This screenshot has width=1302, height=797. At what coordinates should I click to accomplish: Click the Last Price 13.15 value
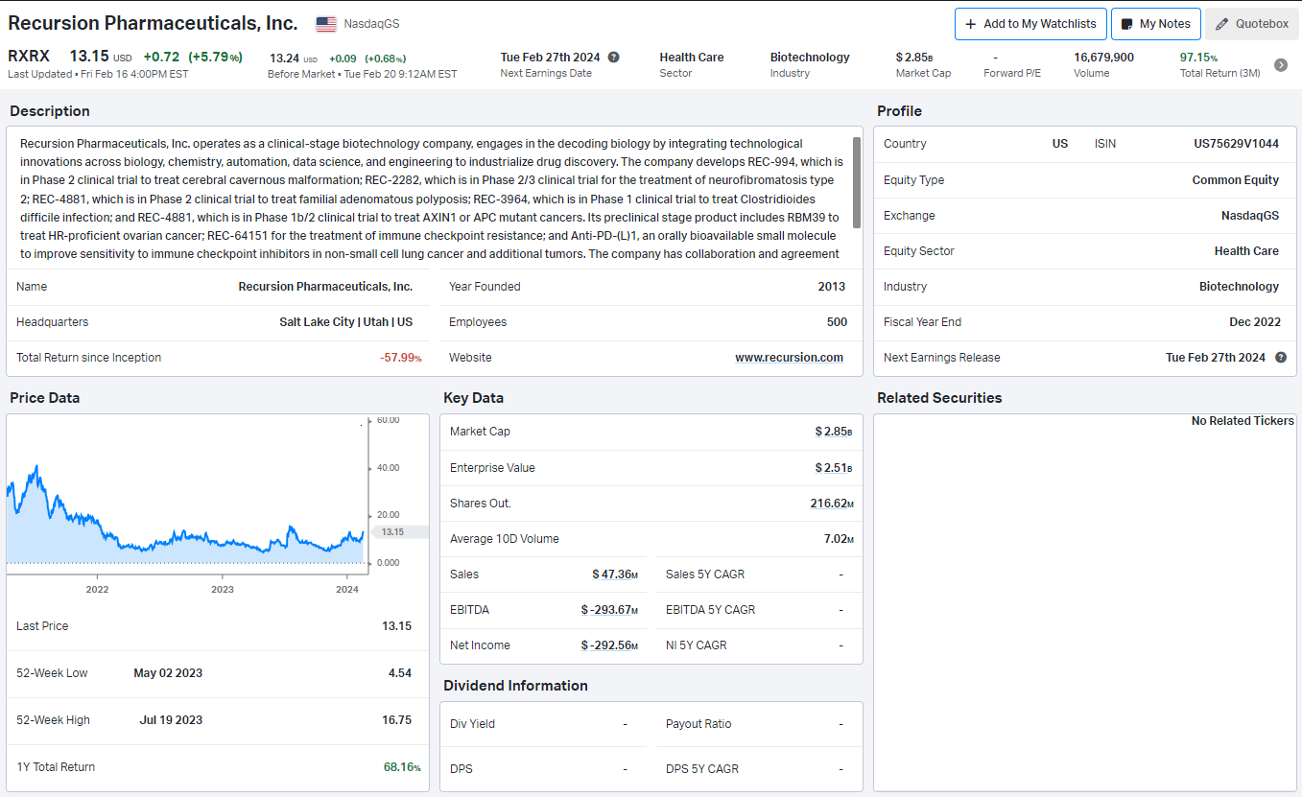coord(396,626)
